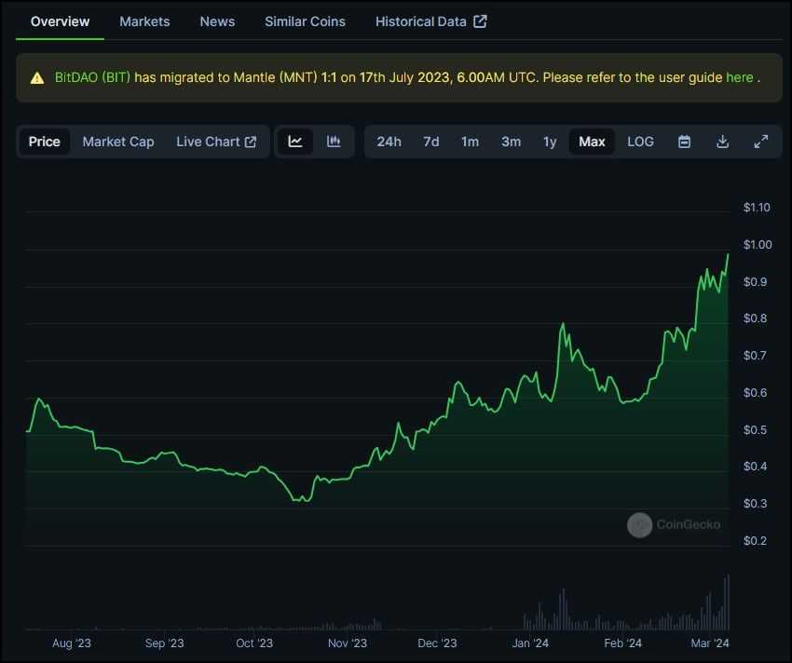View the Similar Coins tab
This screenshot has width=792, height=663.
pos(305,20)
